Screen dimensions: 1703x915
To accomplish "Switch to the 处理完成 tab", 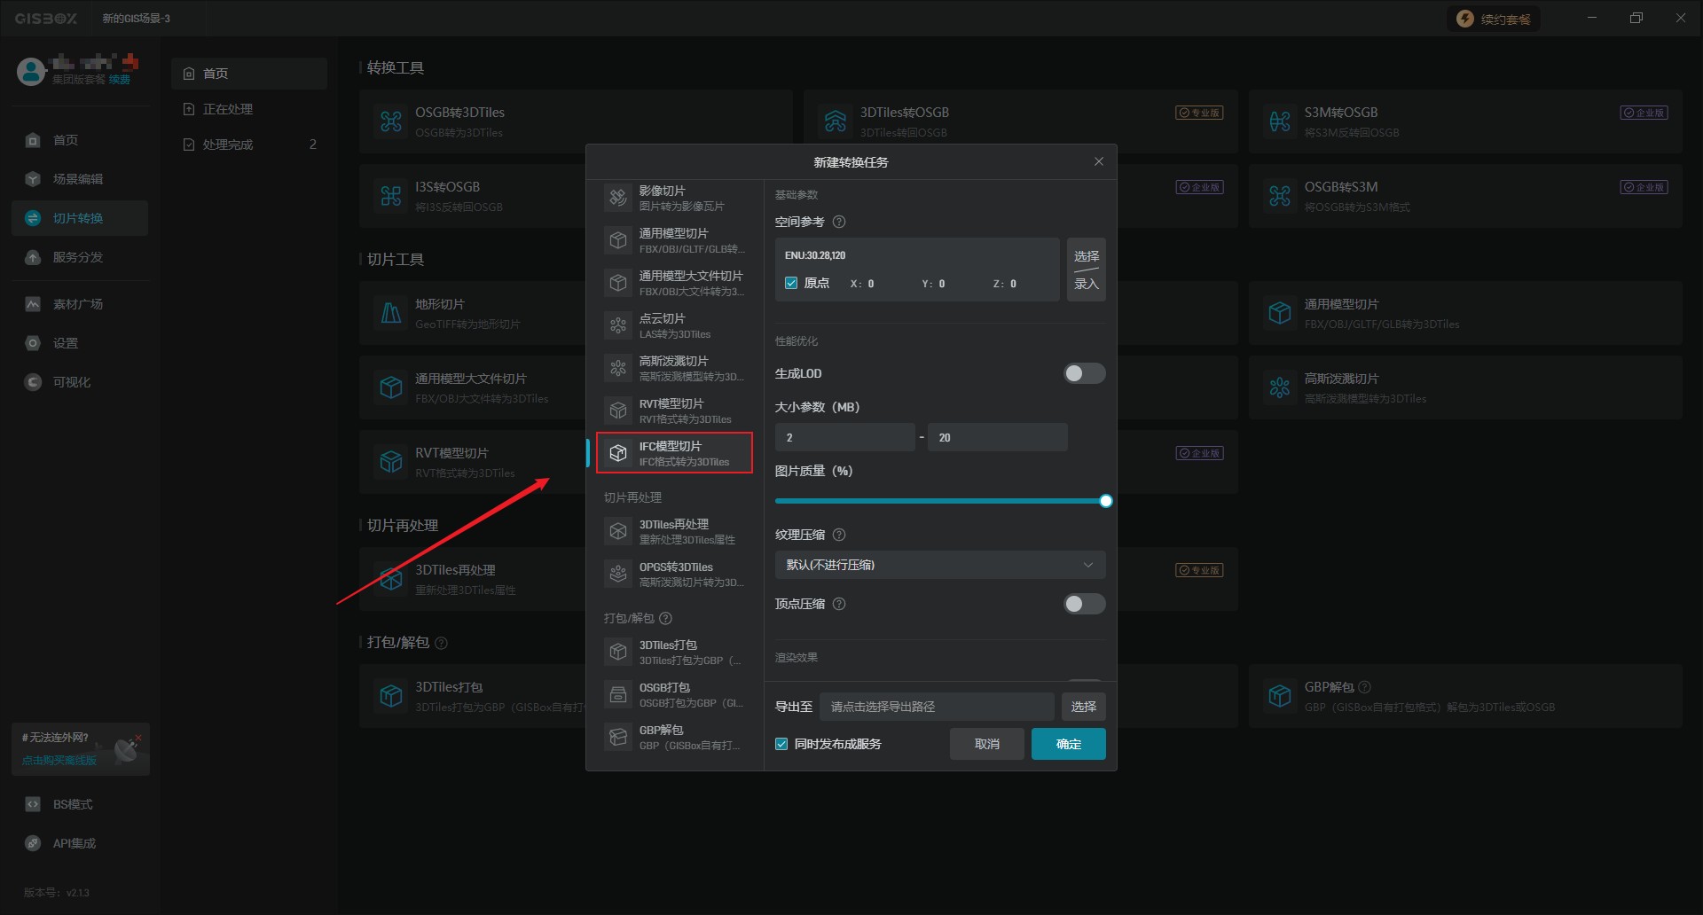I will pos(228,145).
